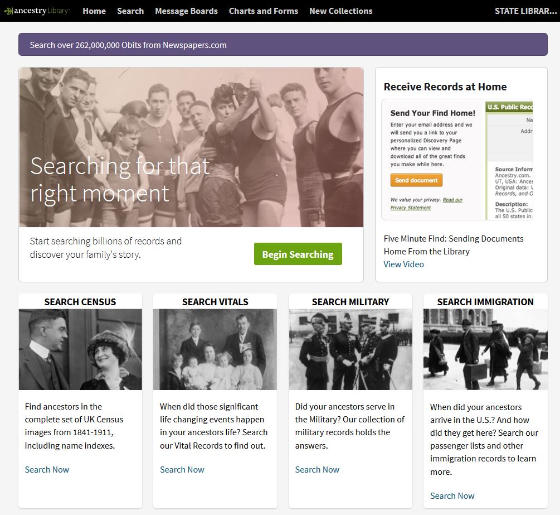The height and width of the screenshot is (515, 560).
Task: Click Search Now under Immigration
Action: 452,496
